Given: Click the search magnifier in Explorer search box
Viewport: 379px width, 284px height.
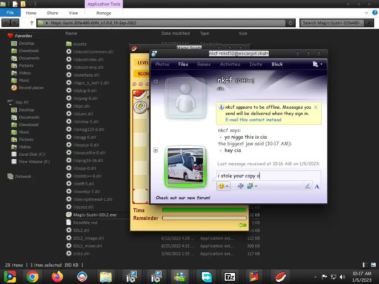Looking at the screenshot, I should click(x=369, y=23).
